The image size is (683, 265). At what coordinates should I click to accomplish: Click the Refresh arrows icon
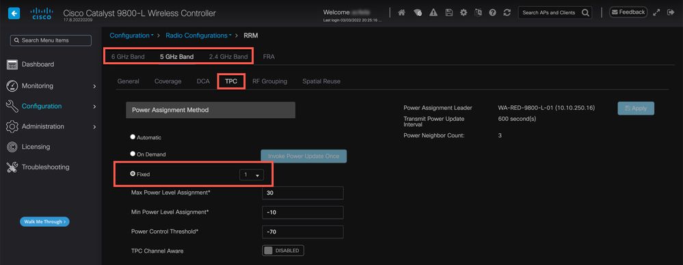click(507, 13)
